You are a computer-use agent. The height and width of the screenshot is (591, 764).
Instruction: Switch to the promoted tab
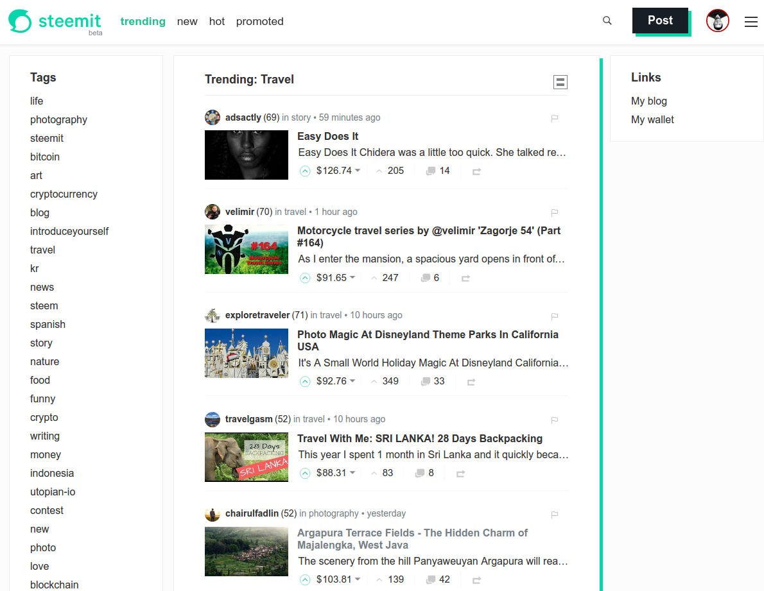pos(260,21)
